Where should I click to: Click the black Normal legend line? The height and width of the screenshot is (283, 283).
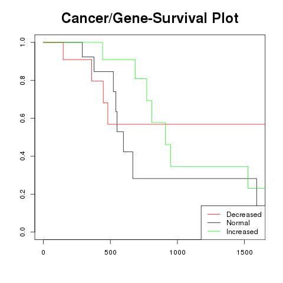pos(214,223)
